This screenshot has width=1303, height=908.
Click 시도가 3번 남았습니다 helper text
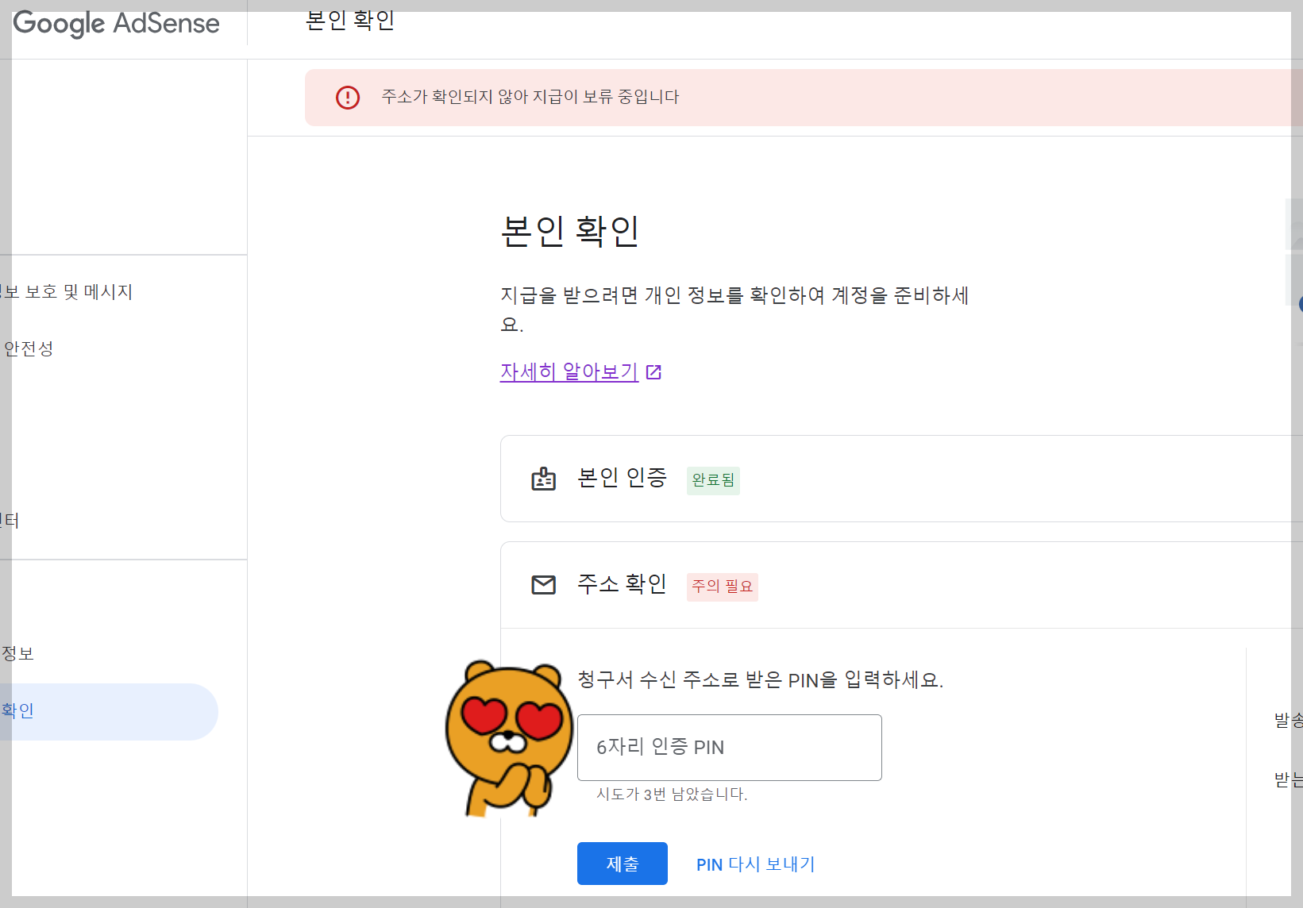click(x=672, y=794)
